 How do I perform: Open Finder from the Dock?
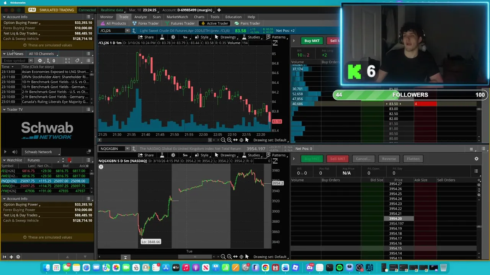46,268
